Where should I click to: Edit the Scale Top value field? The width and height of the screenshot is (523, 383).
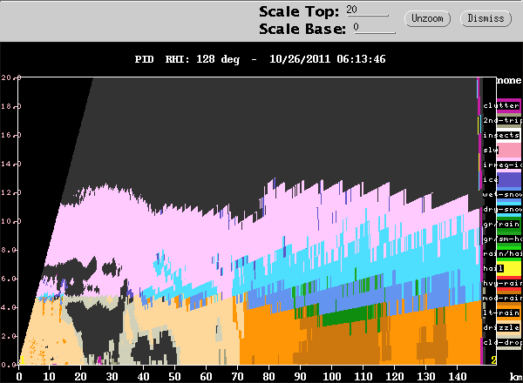(367, 10)
